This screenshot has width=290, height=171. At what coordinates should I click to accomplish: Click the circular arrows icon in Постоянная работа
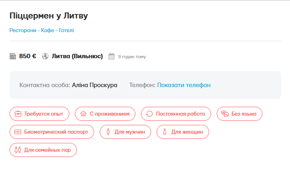click(x=150, y=114)
